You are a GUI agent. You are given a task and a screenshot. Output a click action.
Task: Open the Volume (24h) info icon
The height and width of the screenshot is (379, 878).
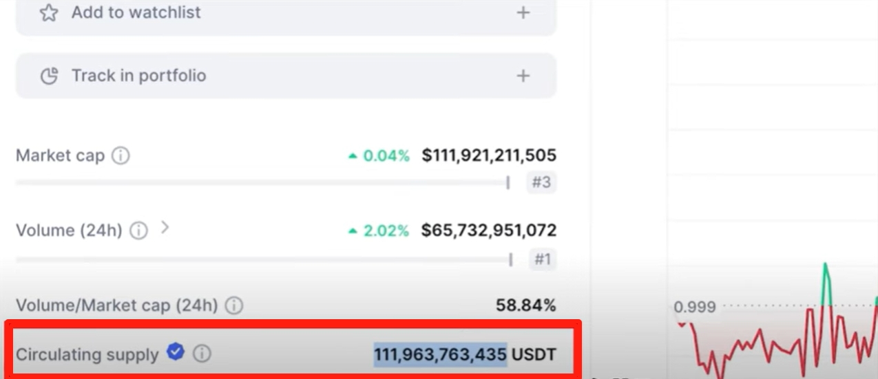139,231
